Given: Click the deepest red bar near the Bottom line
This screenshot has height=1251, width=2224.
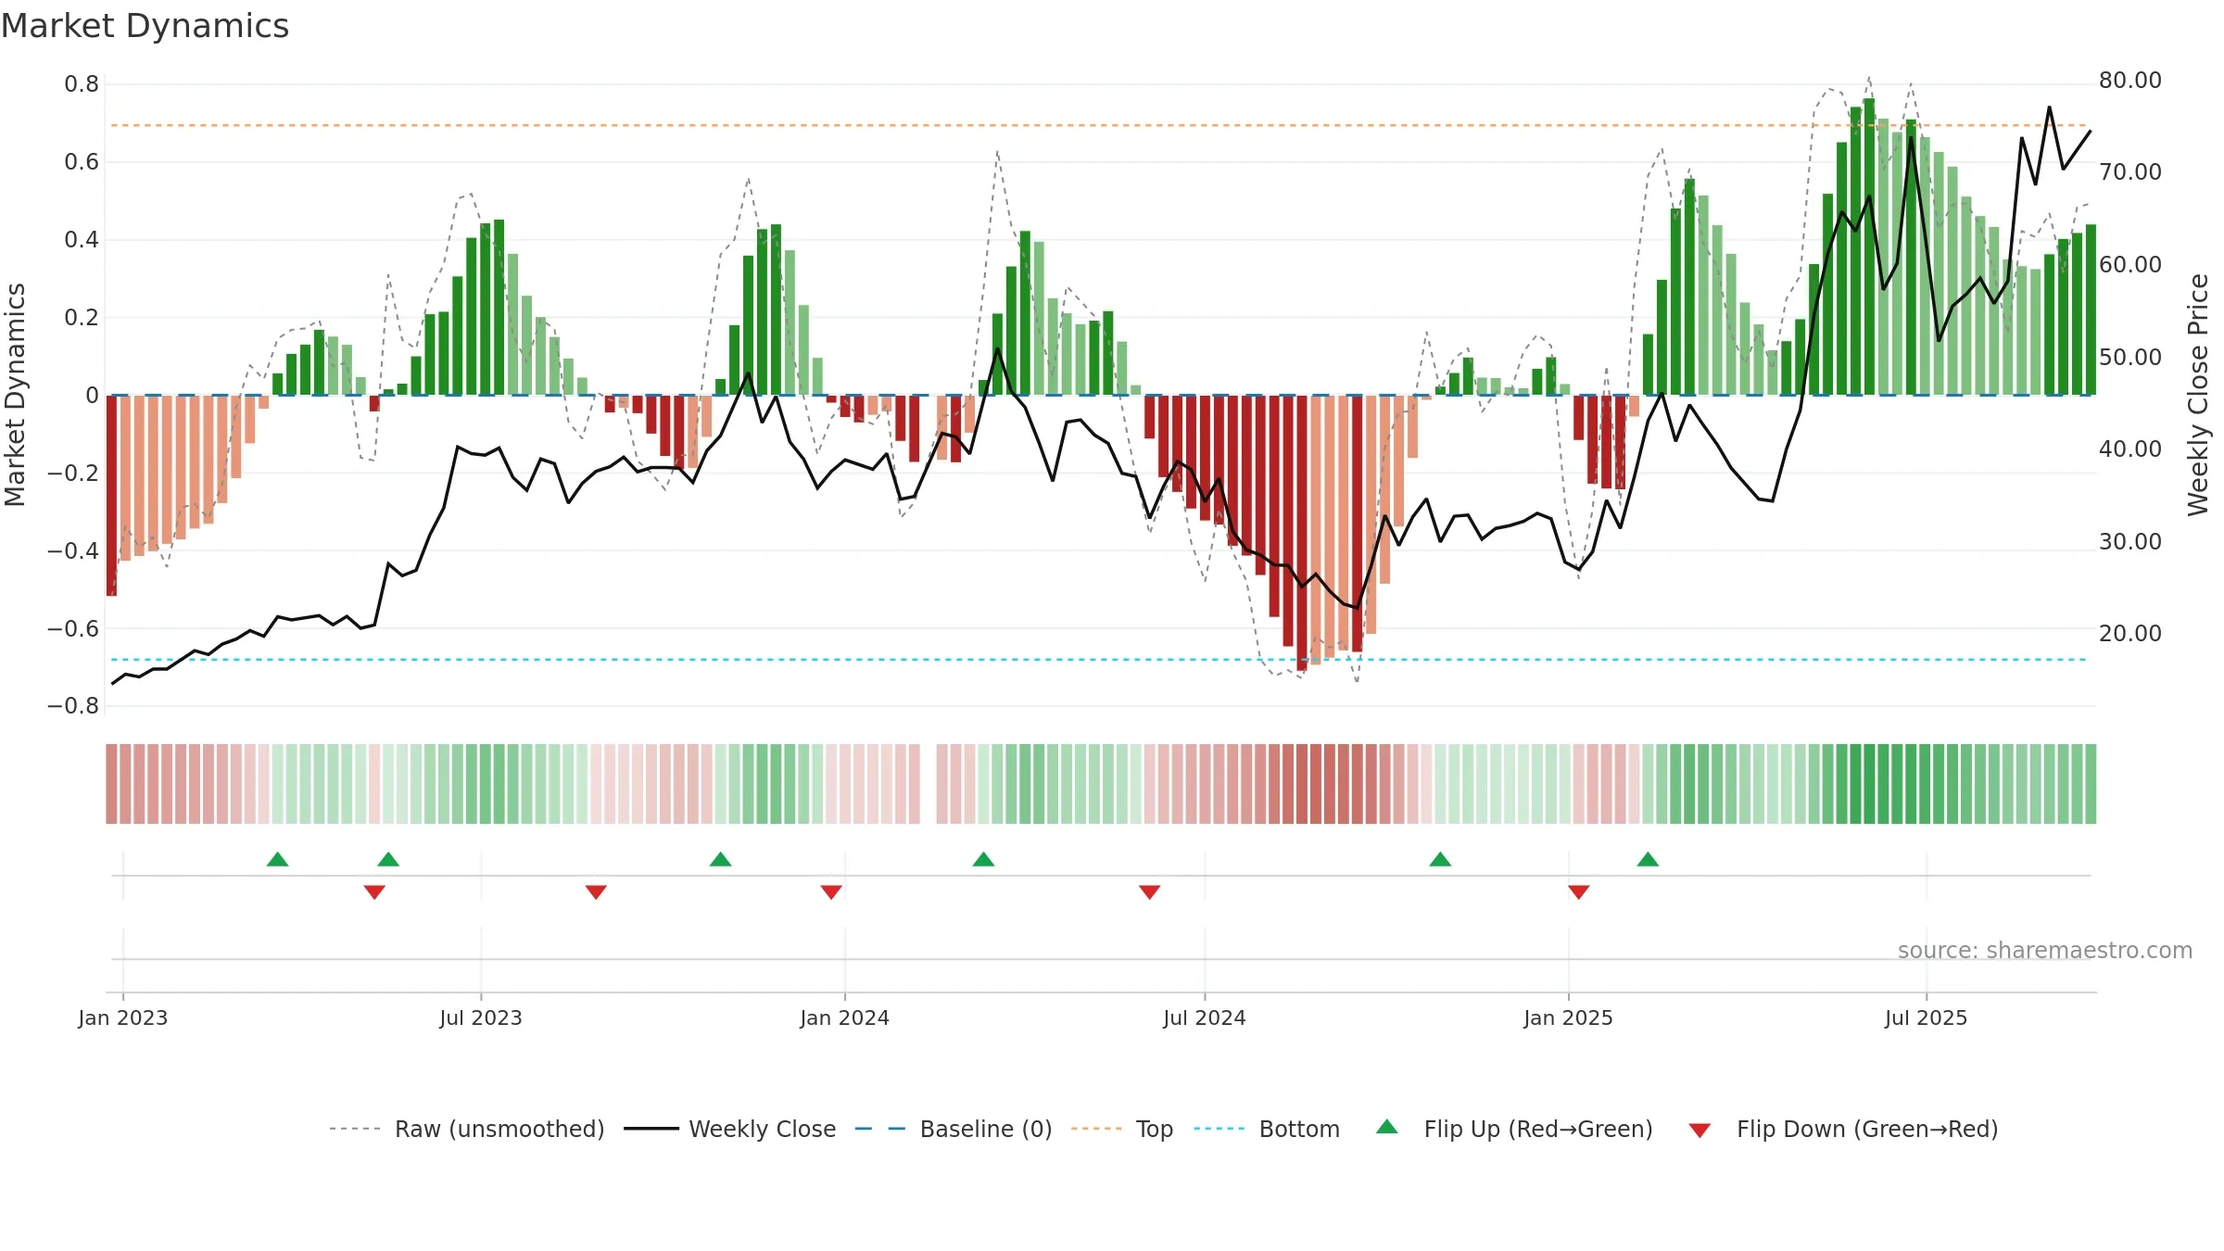Looking at the screenshot, I should tap(1302, 533).
